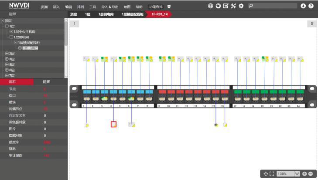Click the pan move arrows icon

[x=265, y=173]
